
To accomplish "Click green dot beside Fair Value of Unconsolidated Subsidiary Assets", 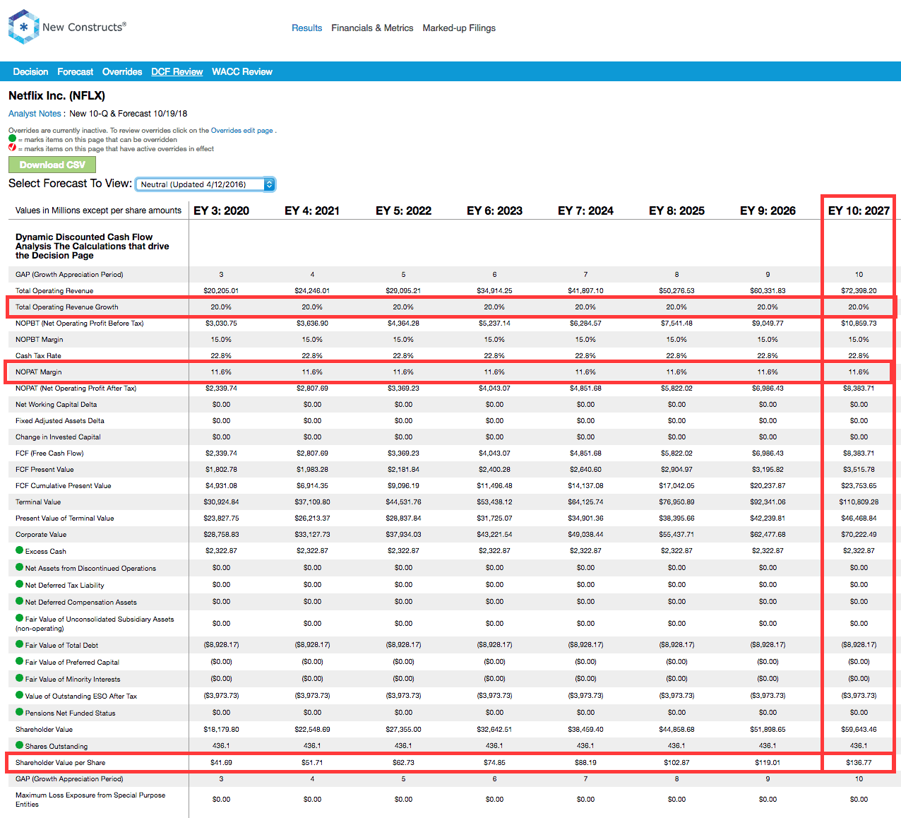I will pyautogui.click(x=20, y=618).
